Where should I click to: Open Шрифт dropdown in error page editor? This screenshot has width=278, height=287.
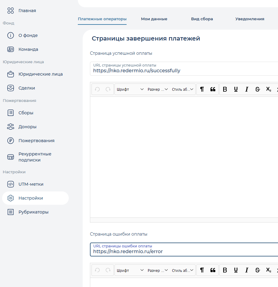130,270
